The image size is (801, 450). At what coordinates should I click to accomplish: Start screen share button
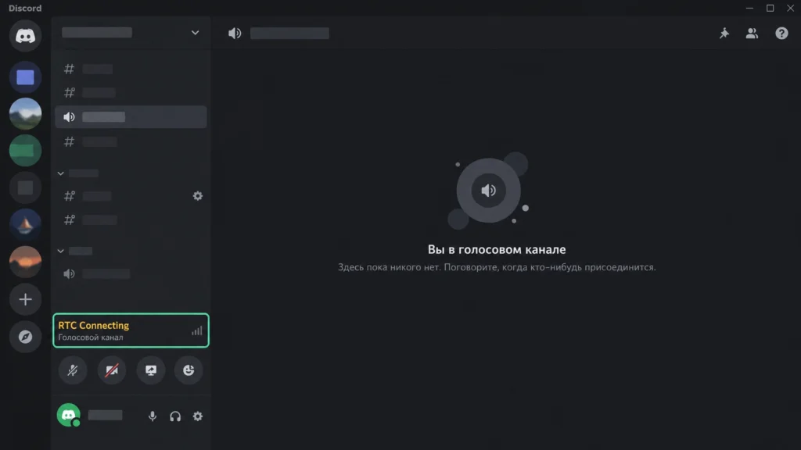(x=151, y=370)
